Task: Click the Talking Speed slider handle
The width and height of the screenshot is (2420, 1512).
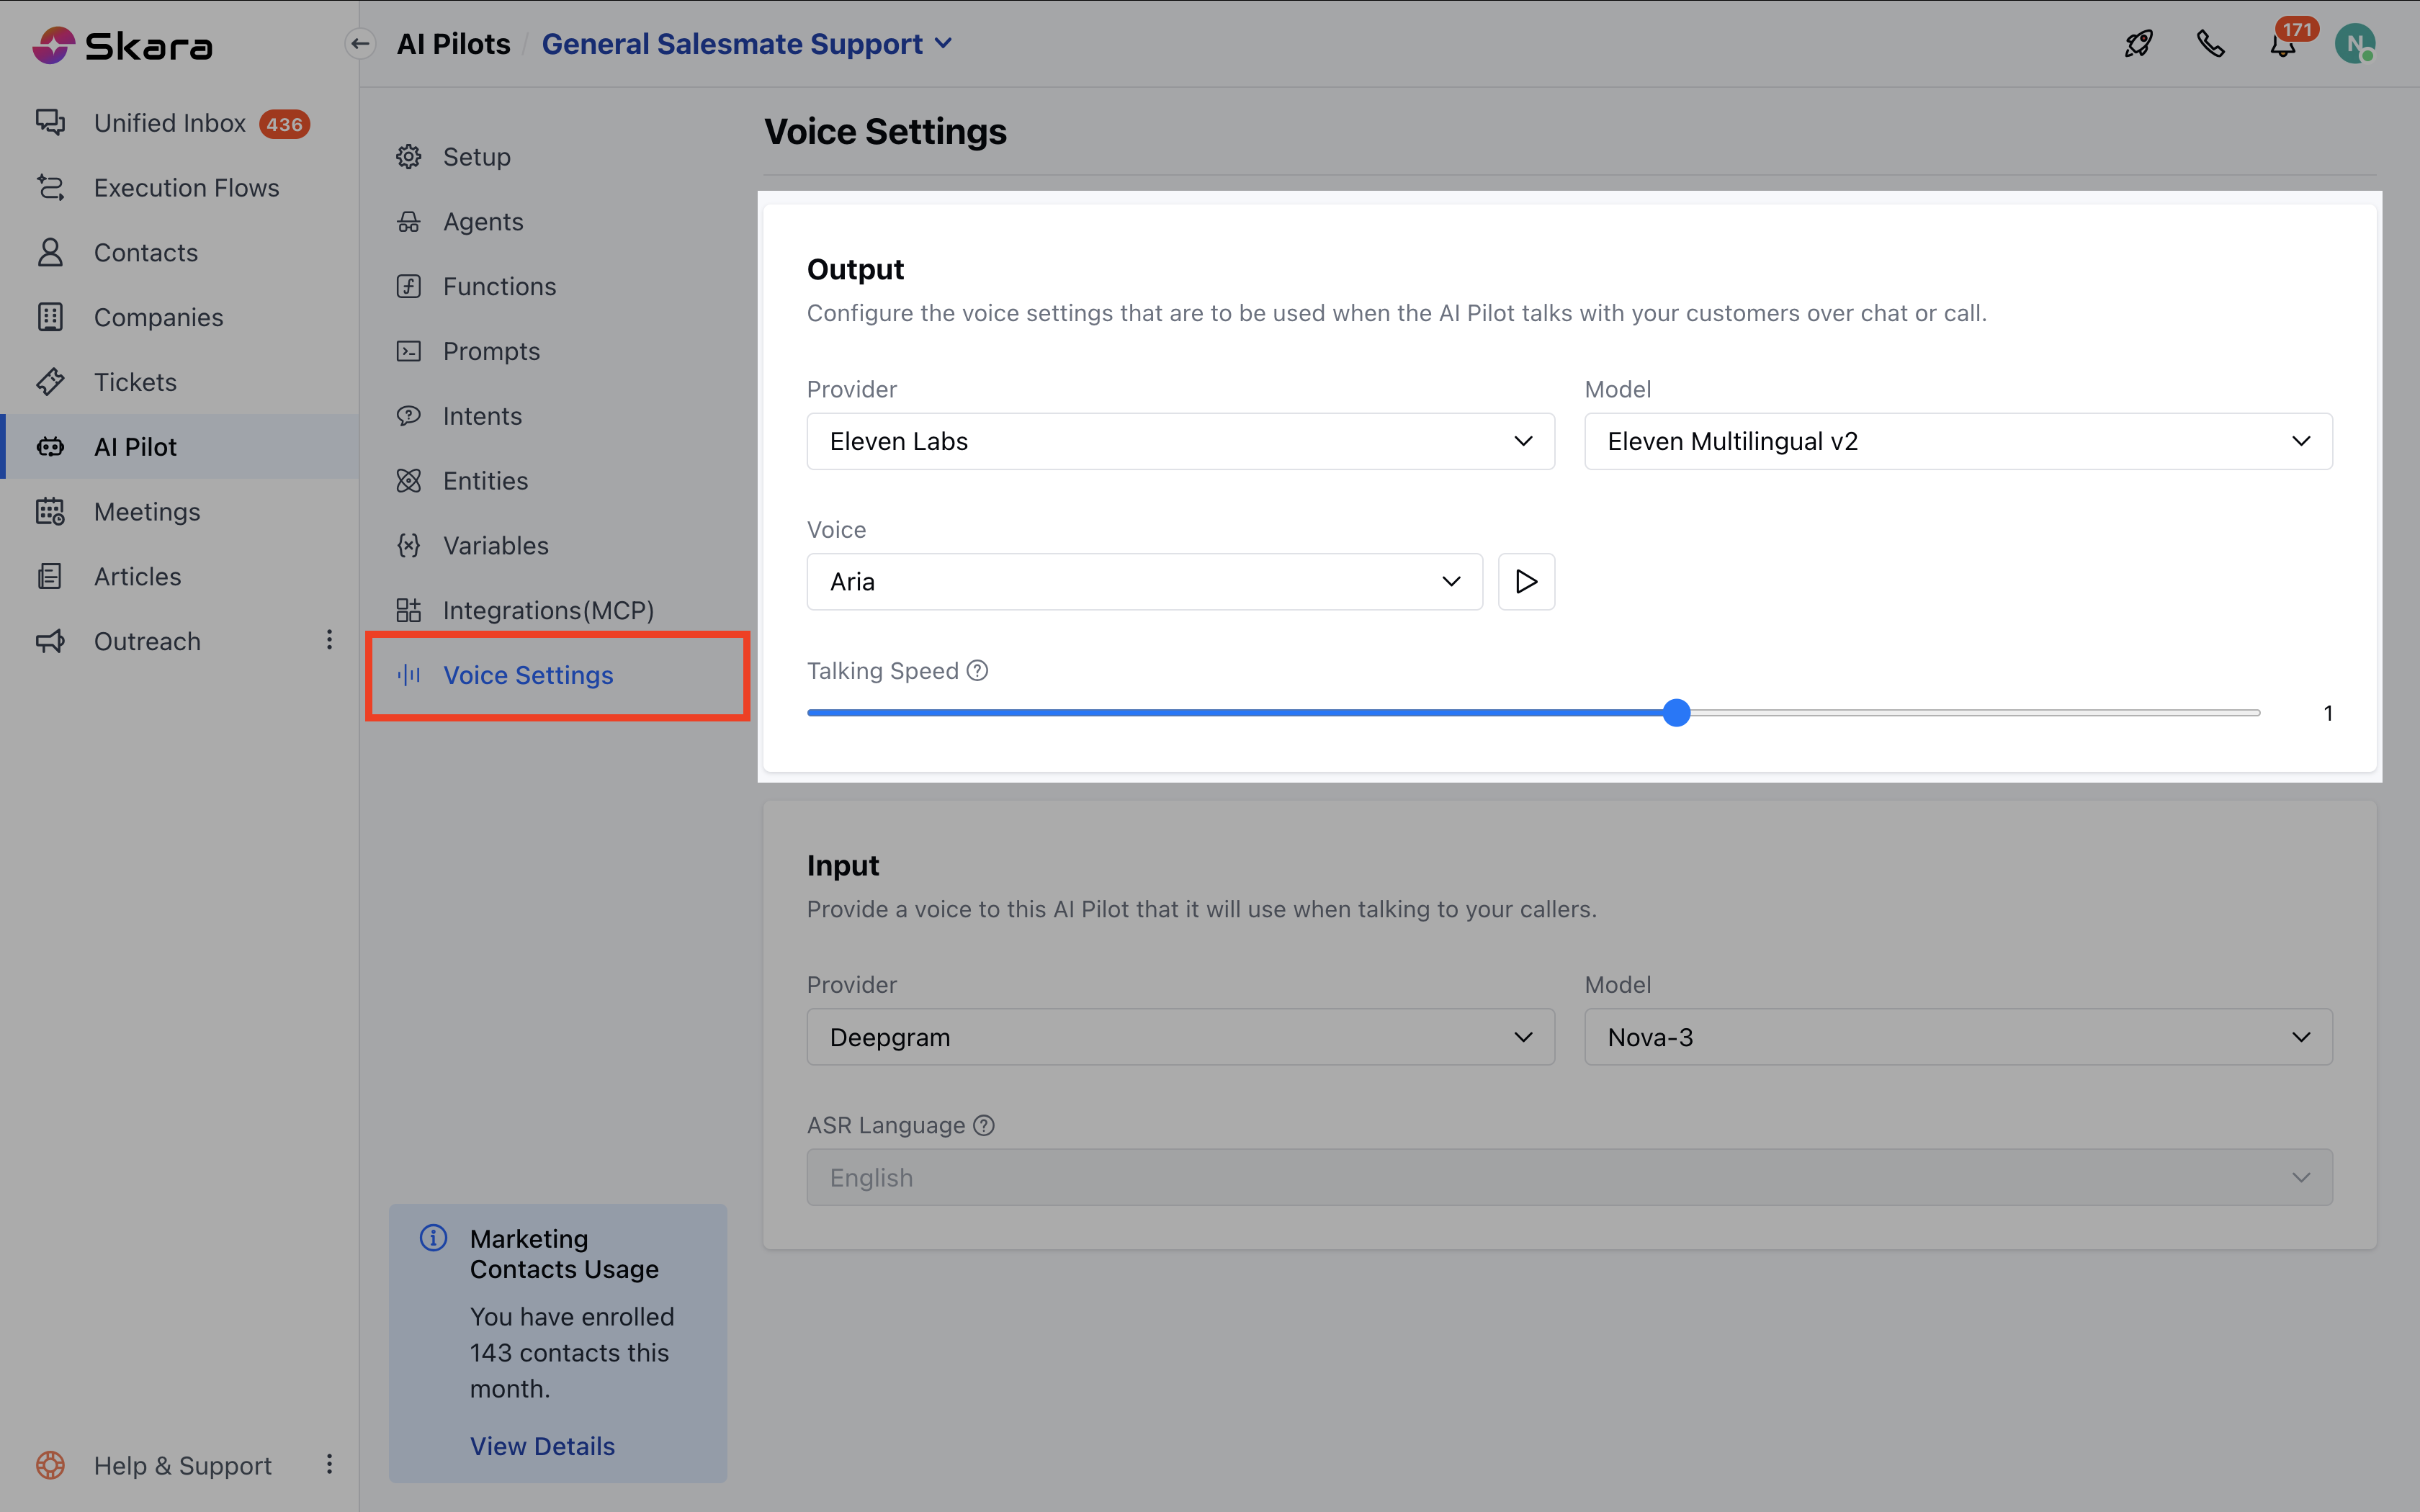Action: (1677, 713)
